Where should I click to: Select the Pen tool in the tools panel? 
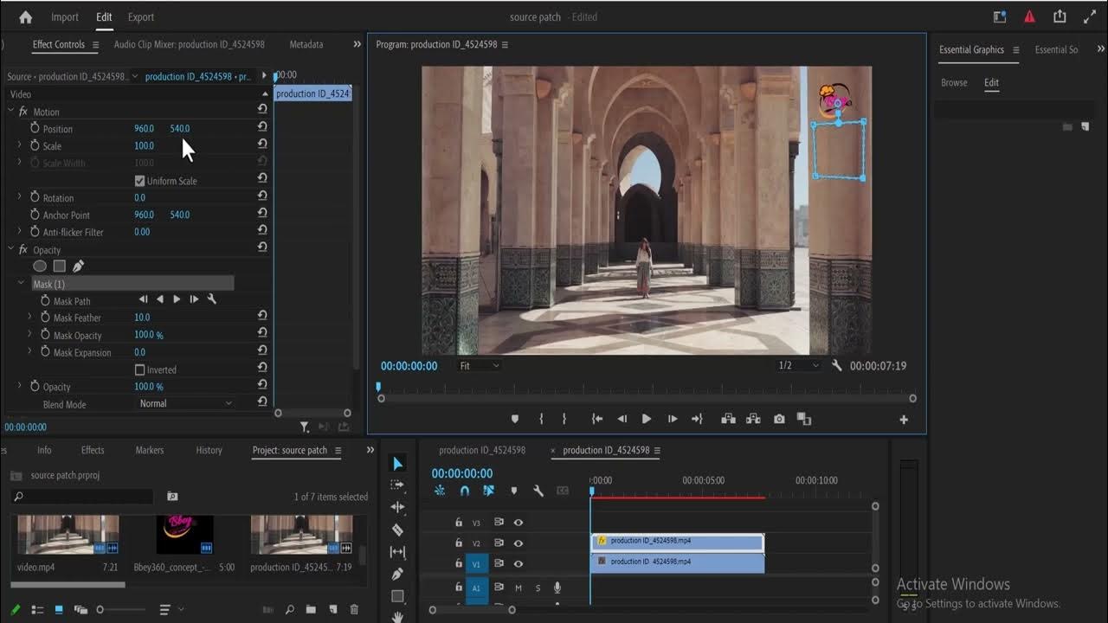click(x=397, y=574)
